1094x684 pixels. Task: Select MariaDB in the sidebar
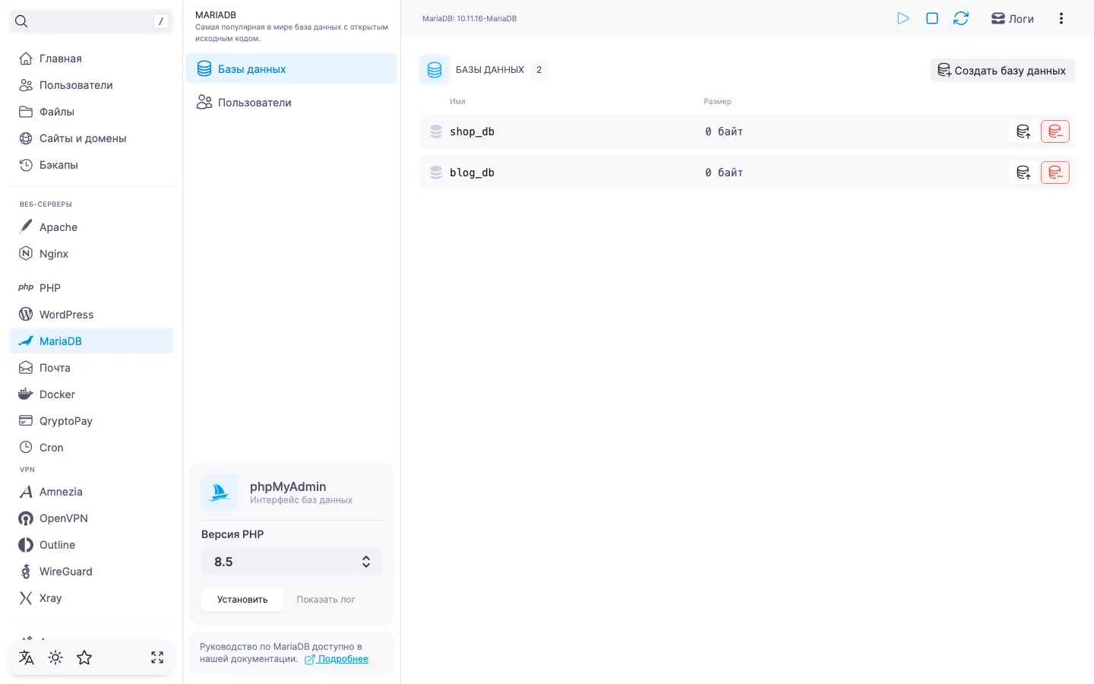[x=91, y=341]
